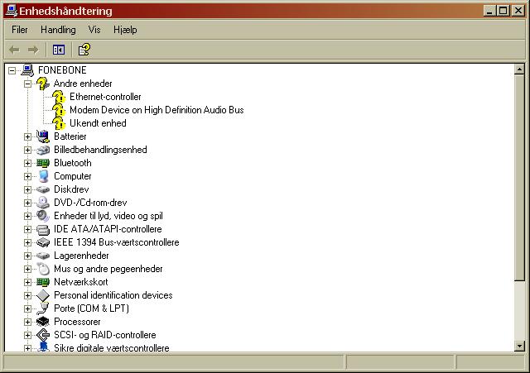
Task: Maximize the Enhedshåndtering window
Action: coord(503,11)
